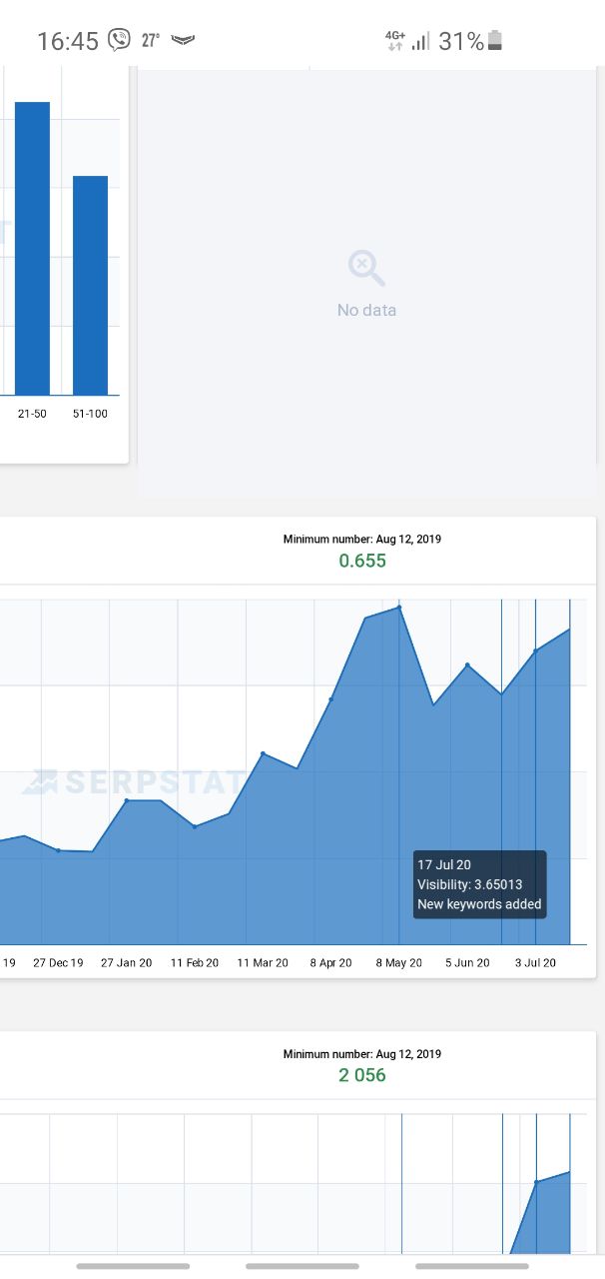This screenshot has height=1279, width=605.
Task: Tap the No data magnifier icon
Action: [x=366, y=269]
